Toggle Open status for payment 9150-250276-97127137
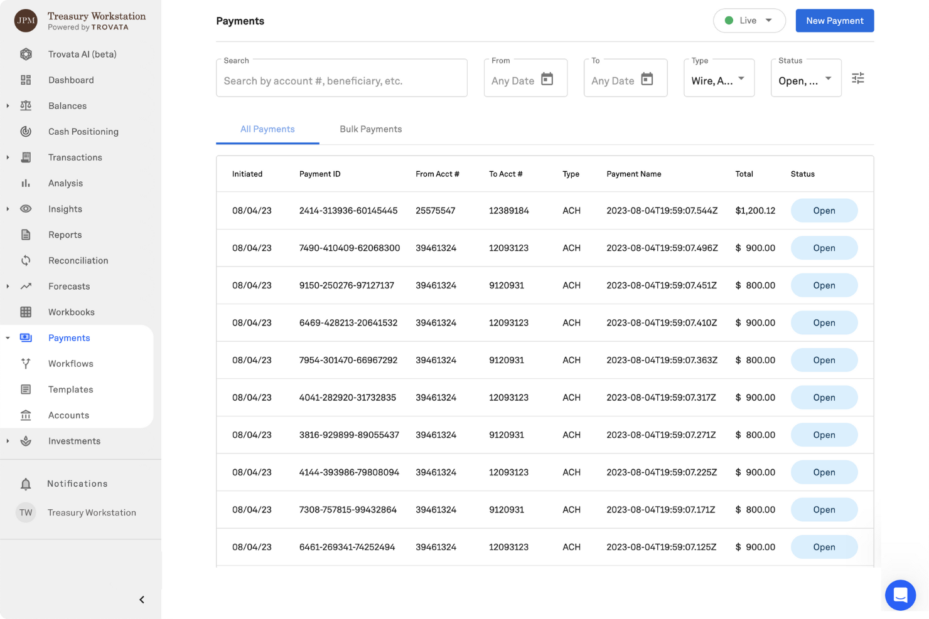929x619 pixels. click(824, 285)
